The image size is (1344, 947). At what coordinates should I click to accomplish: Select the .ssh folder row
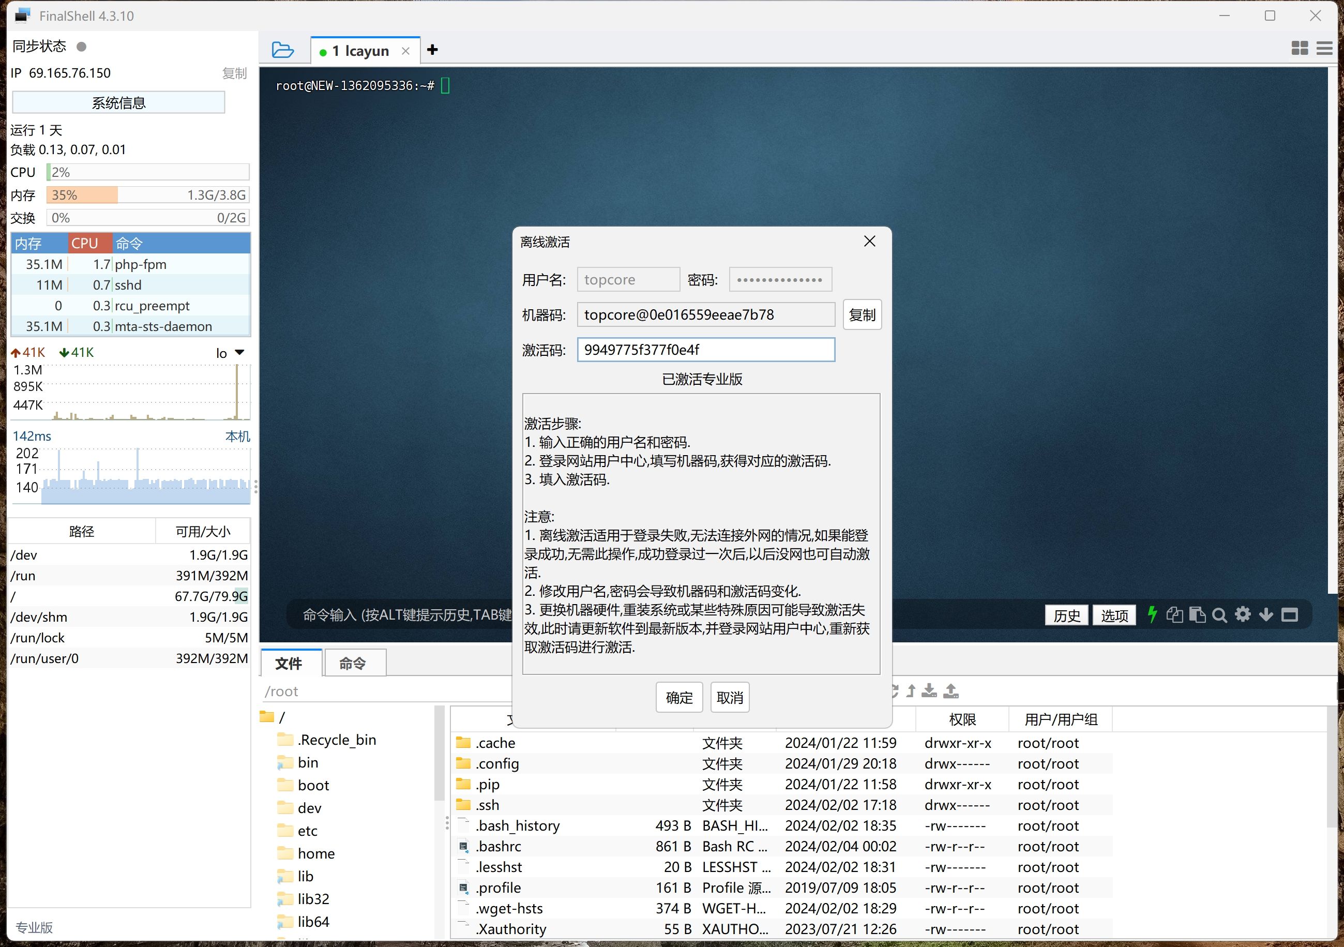pyautogui.click(x=781, y=805)
